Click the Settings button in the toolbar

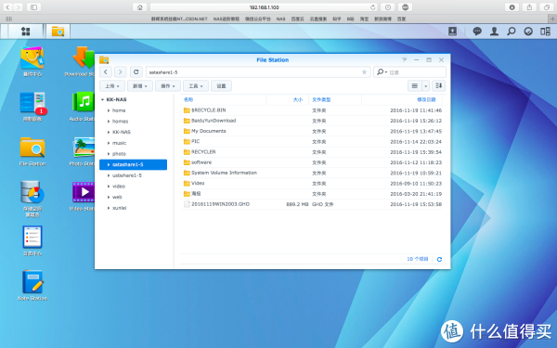tap(221, 86)
